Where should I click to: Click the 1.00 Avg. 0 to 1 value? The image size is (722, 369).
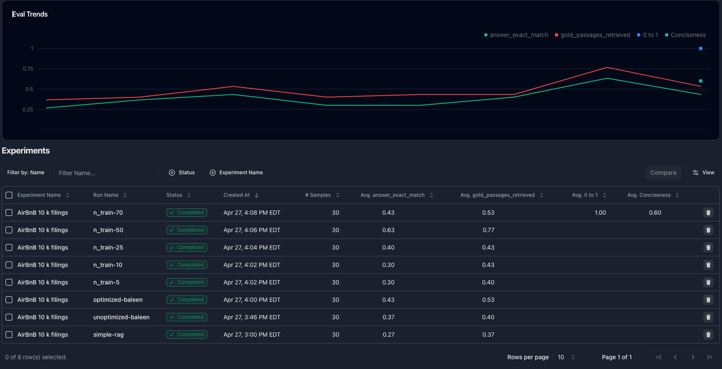[600, 213]
